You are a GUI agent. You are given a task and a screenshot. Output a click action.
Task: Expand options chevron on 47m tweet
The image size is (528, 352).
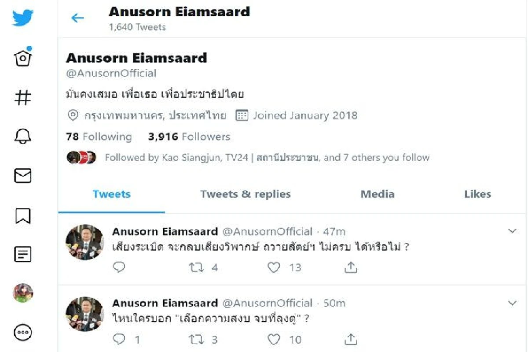[x=512, y=231]
